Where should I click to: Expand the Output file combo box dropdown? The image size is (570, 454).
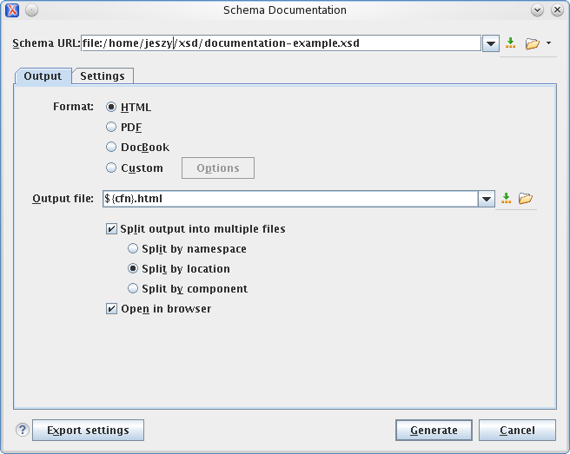pyautogui.click(x=487, y=199)
